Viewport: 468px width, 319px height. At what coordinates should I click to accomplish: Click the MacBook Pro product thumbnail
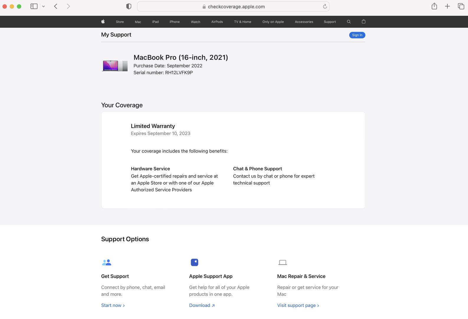[115, 66]
